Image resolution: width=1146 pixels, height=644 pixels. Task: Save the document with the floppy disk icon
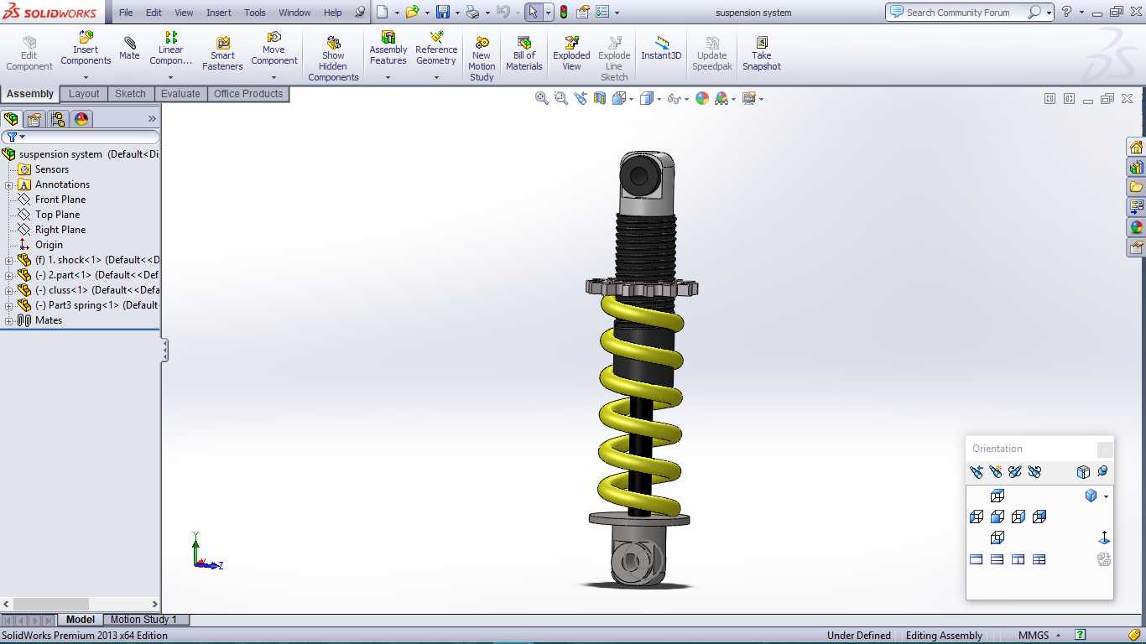(443, 13)
